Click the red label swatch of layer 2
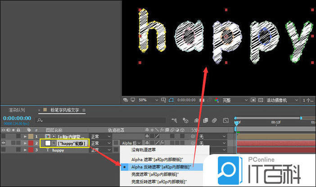This screenshot has height=187, width=316. coord(31,143)
